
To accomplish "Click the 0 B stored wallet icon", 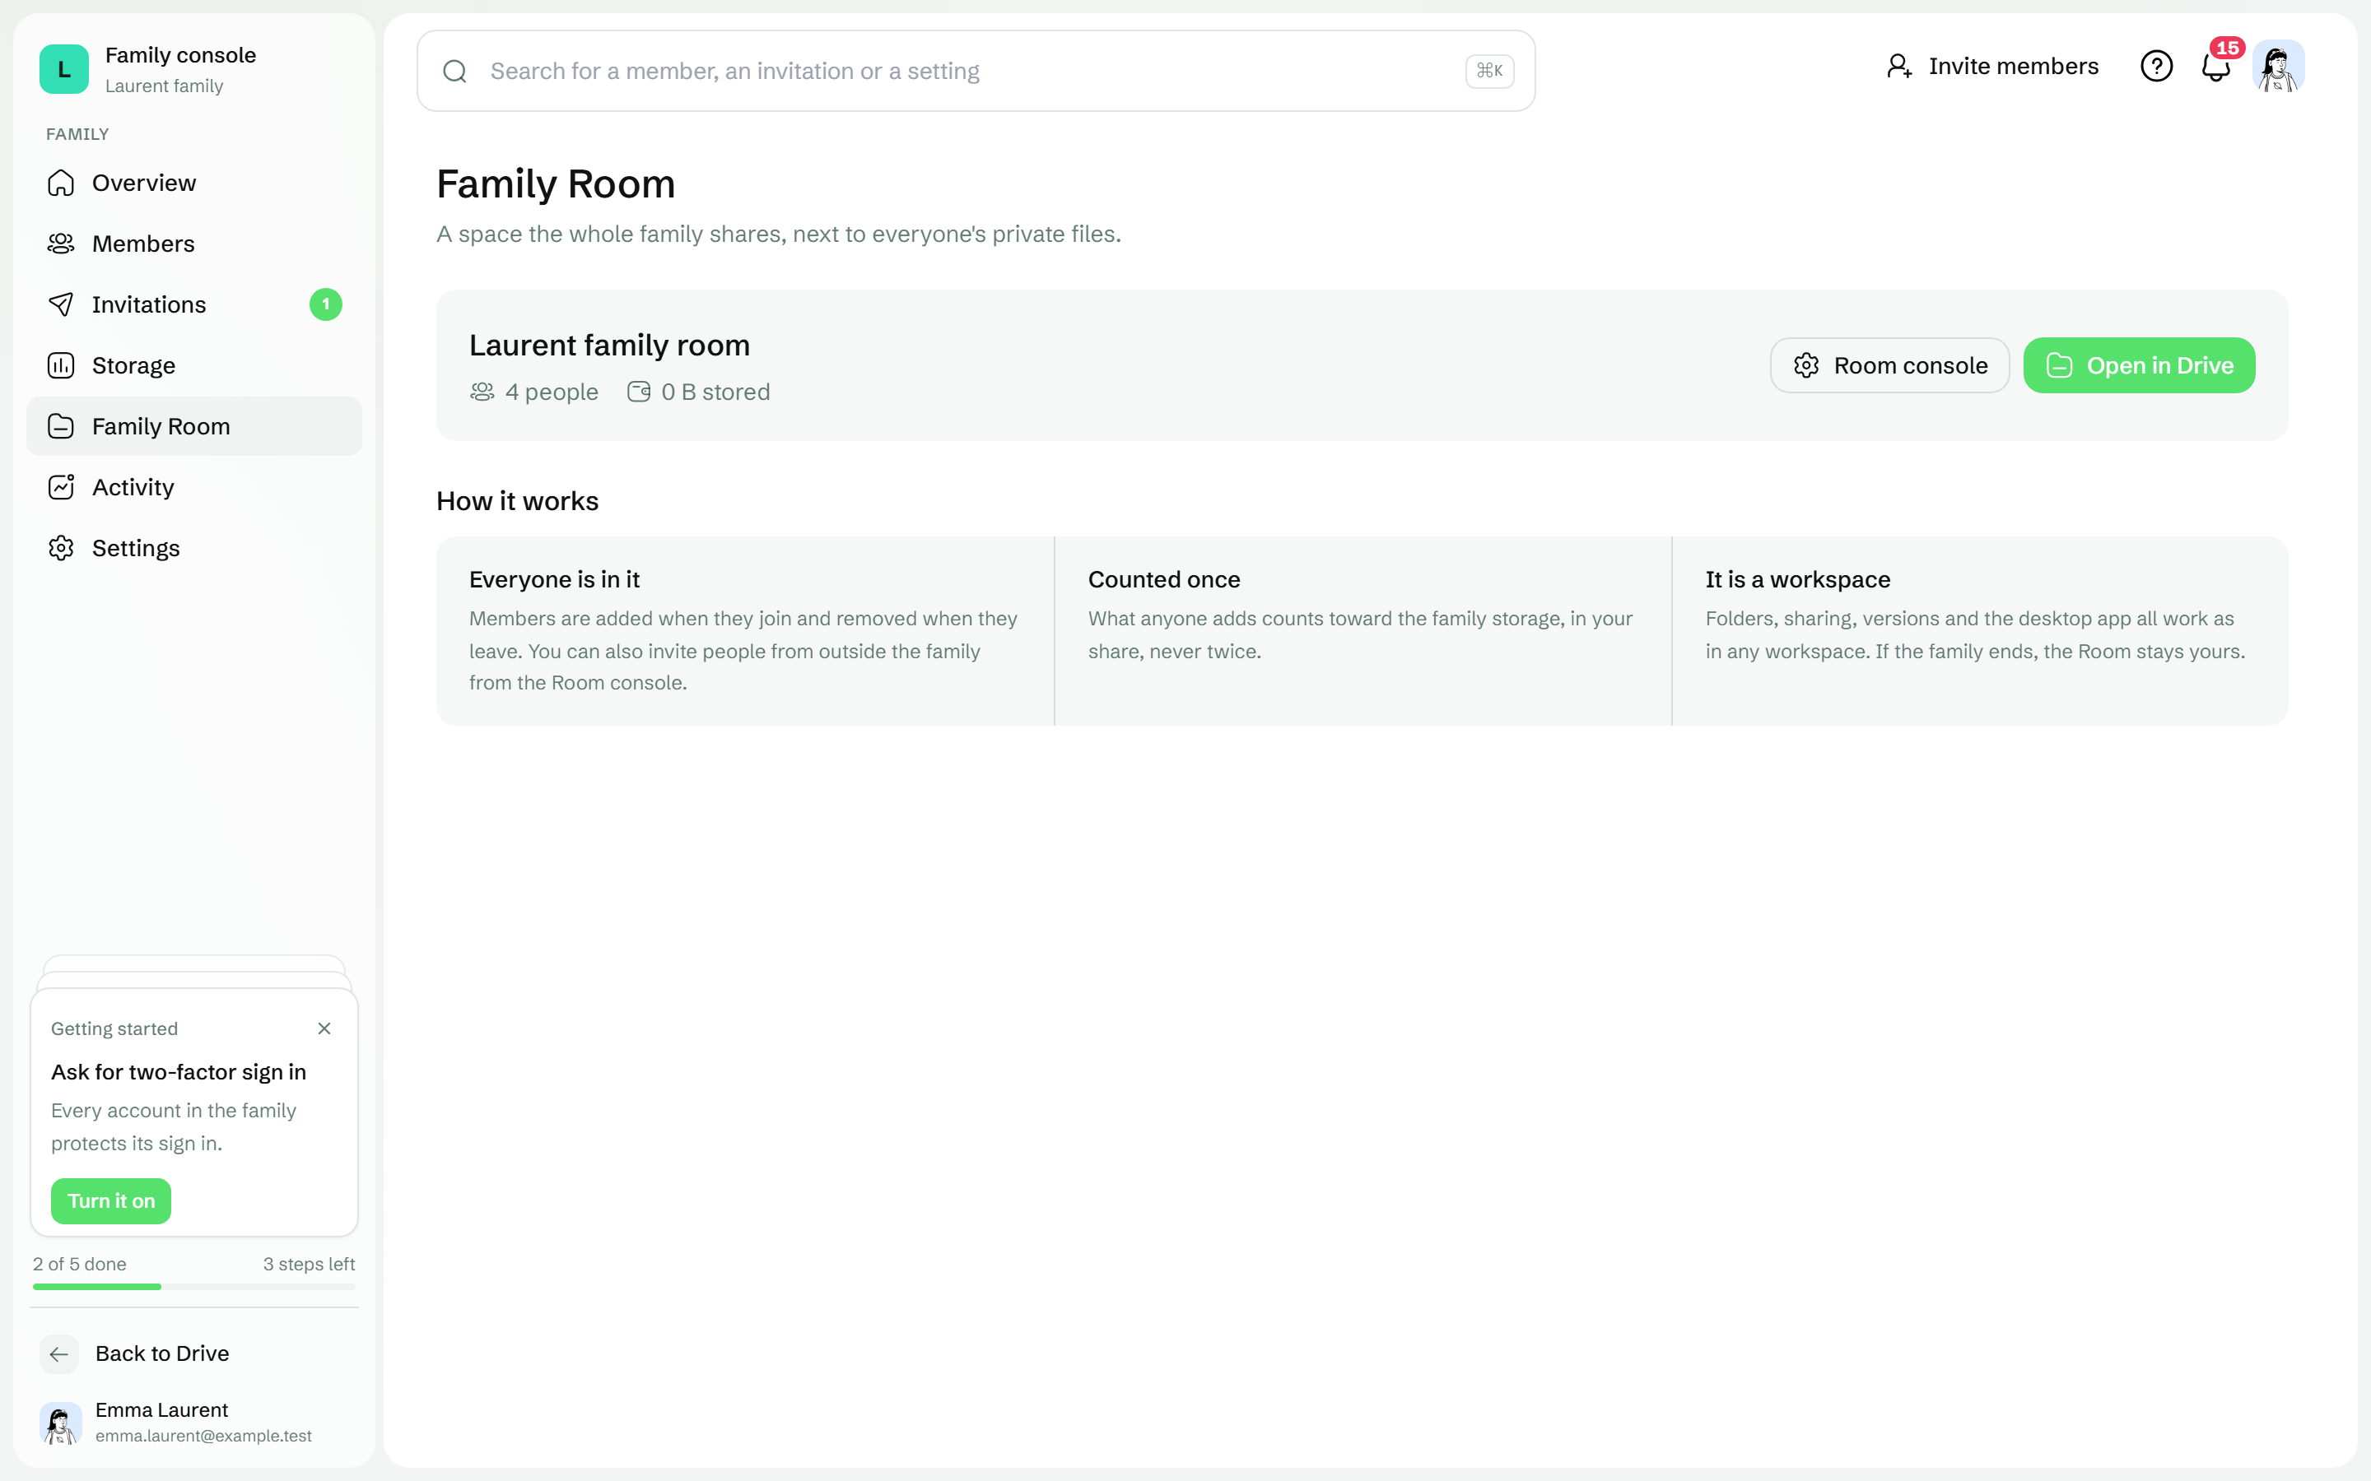I will [639, 392].
